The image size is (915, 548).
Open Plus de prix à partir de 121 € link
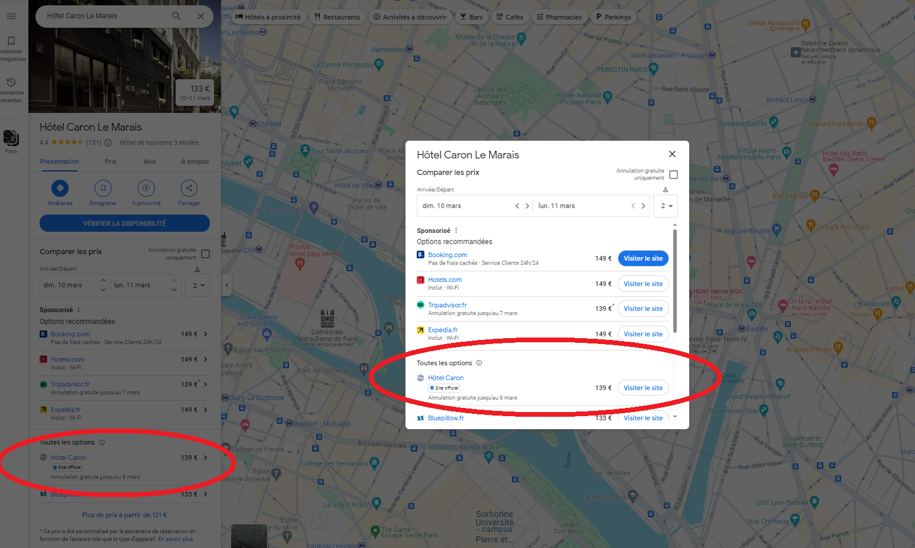point(125,515)
